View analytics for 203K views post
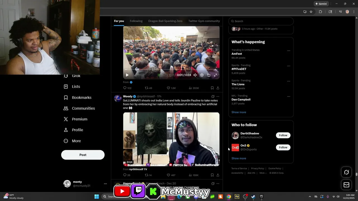 194,88
